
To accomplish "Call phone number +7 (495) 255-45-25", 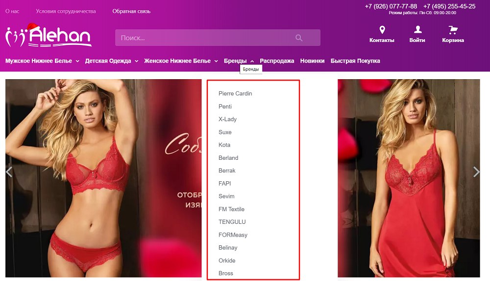I will pos(449,6).
